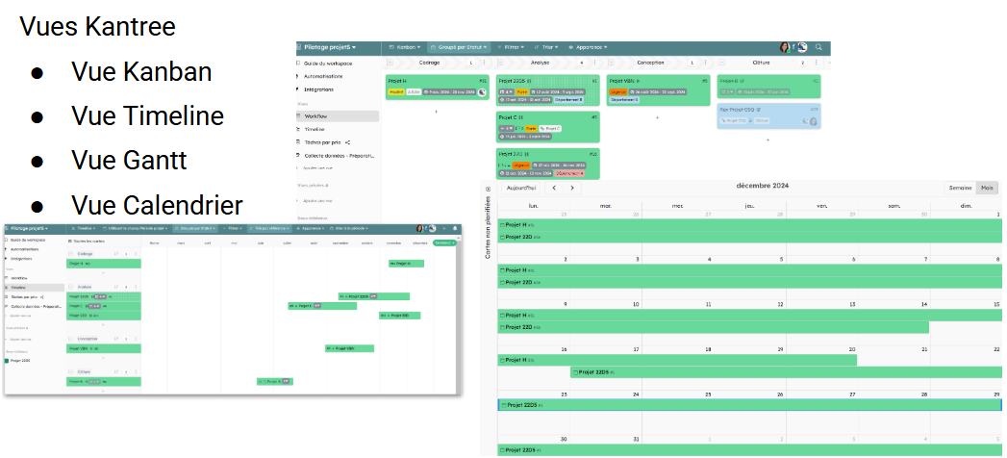Click Ajouter une vue in Kanban sidebar
This screenshot has height=458, width=1007.
point(318,167)
